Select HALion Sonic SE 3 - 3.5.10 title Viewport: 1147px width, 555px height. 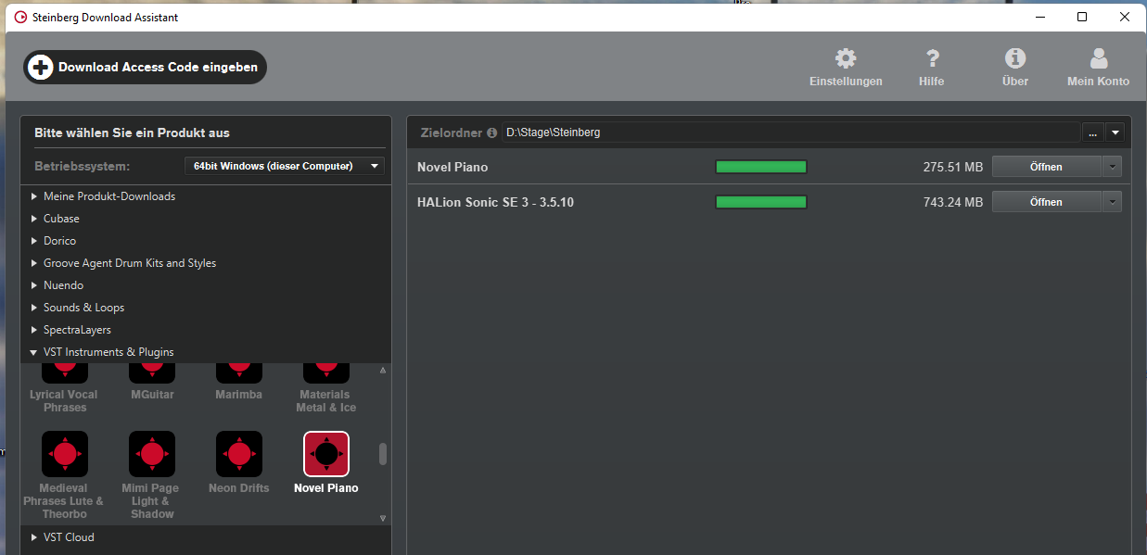point(495,202)
